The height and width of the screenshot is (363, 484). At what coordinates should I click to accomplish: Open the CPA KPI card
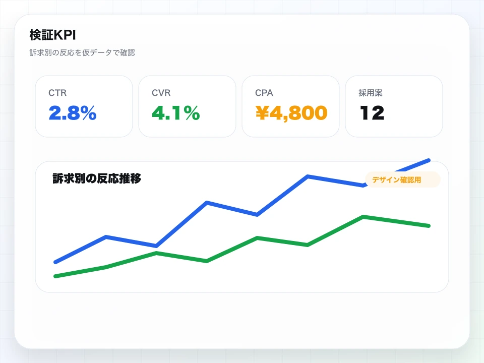pos(290,106)
